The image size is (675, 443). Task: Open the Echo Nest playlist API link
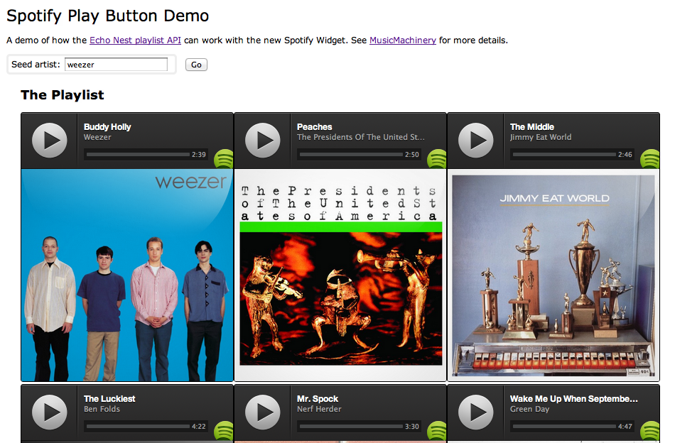pos(135,40)
